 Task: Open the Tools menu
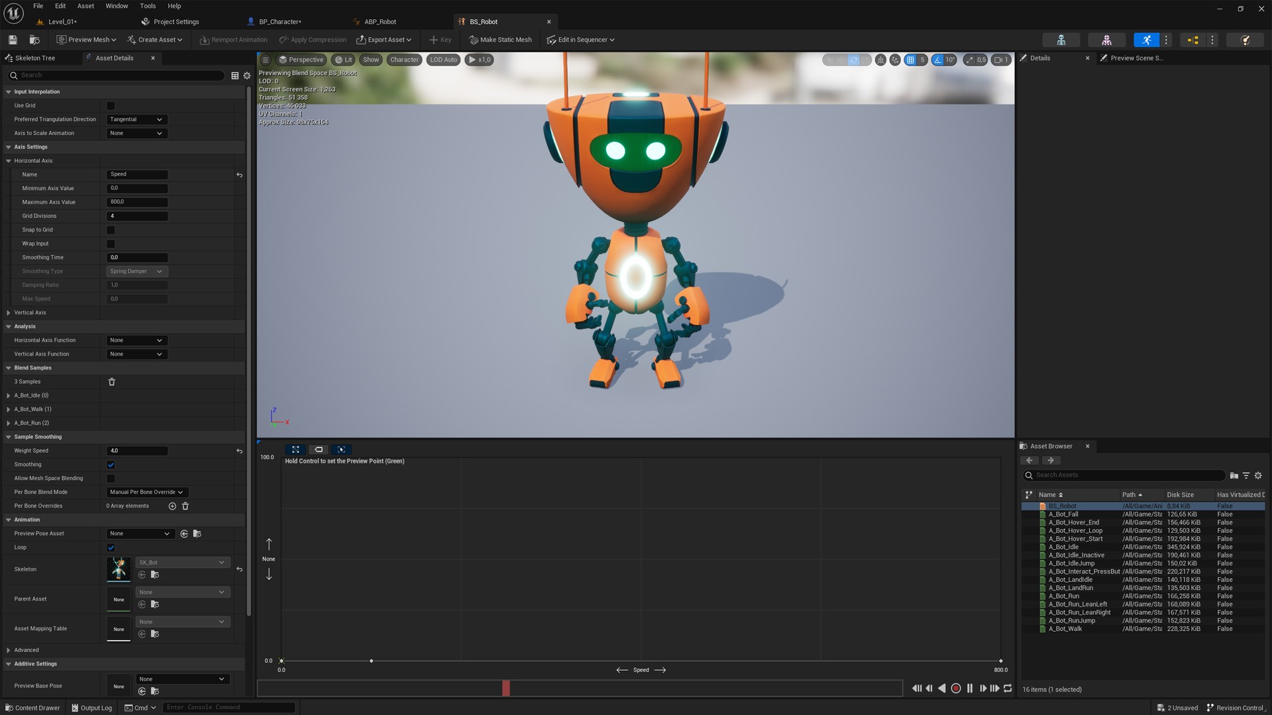[x=148, y=6]
